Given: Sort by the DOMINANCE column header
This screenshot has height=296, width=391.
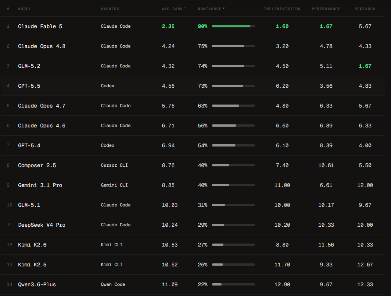Looking at the screenshot, I should 210,9.
